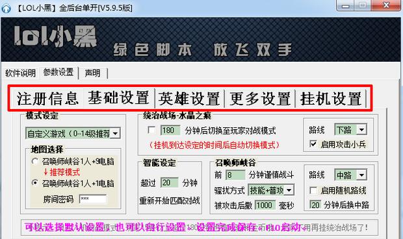Enable the 180分钟后切换 checkbox
This screenshot has height=239, width=403.
pyautogui.click(x=151, y=131)
